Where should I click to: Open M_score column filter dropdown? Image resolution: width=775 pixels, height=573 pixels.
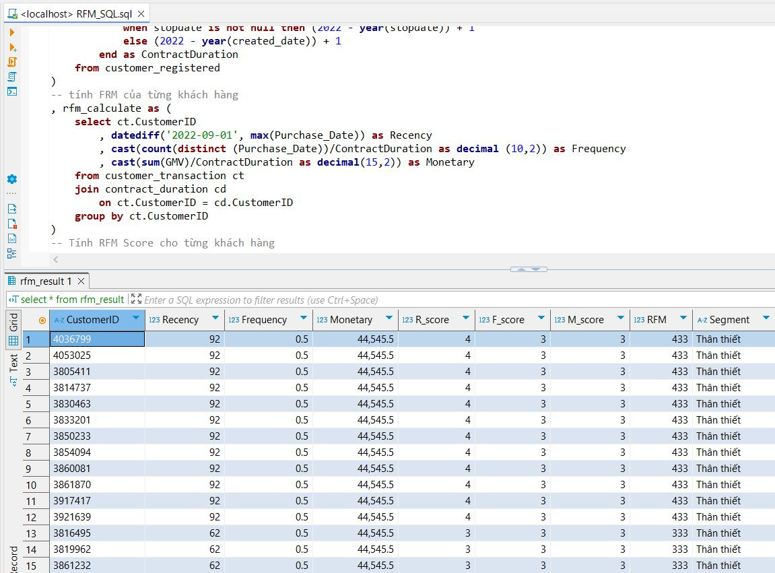[x=621, y=318]
